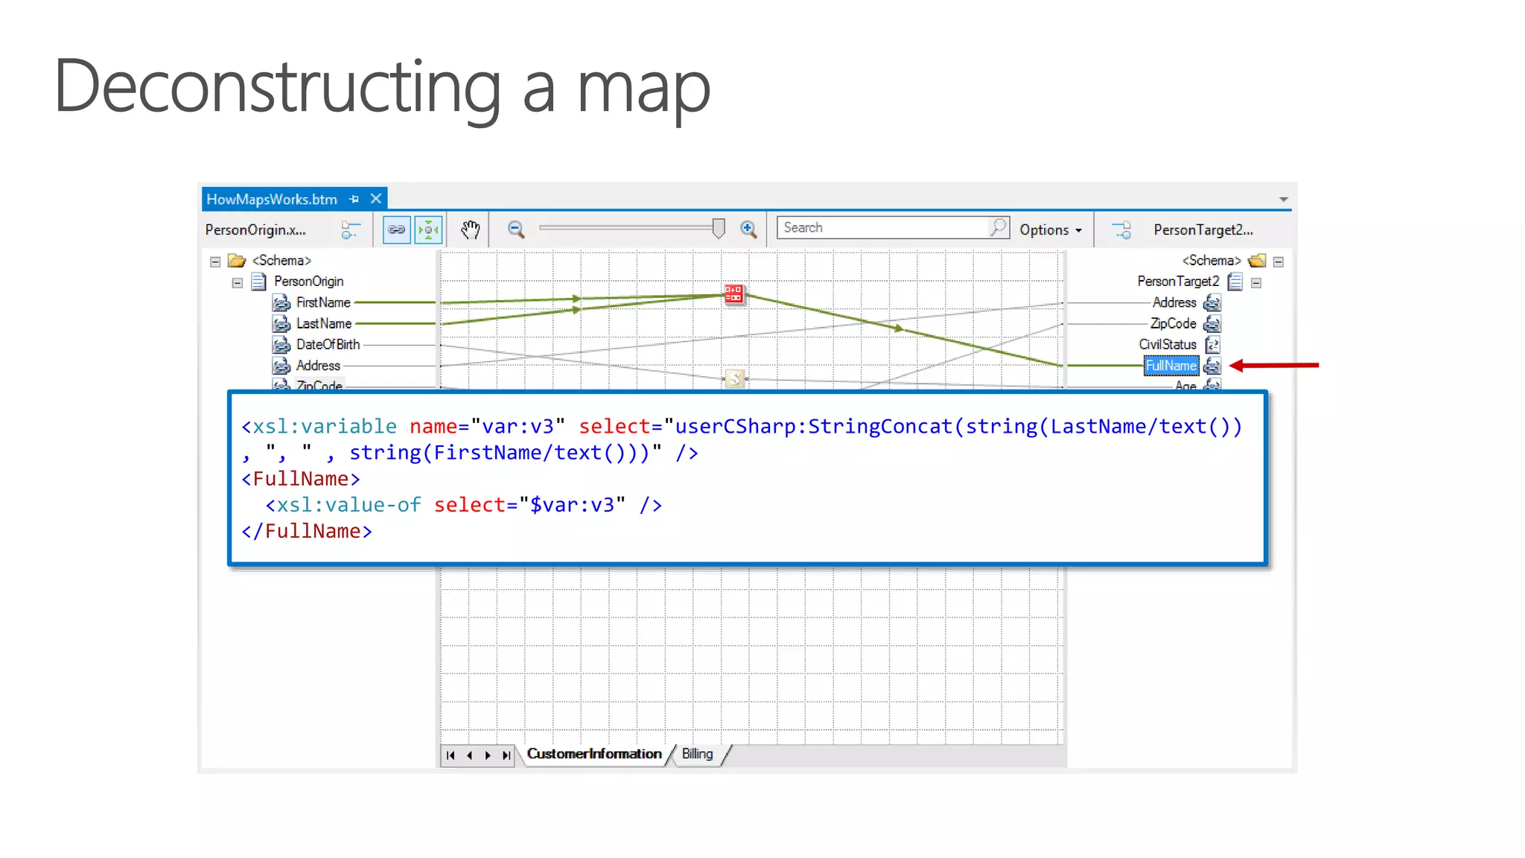Click the source schema tree view icon
The image size is (1525, 858).
[350, 230]
